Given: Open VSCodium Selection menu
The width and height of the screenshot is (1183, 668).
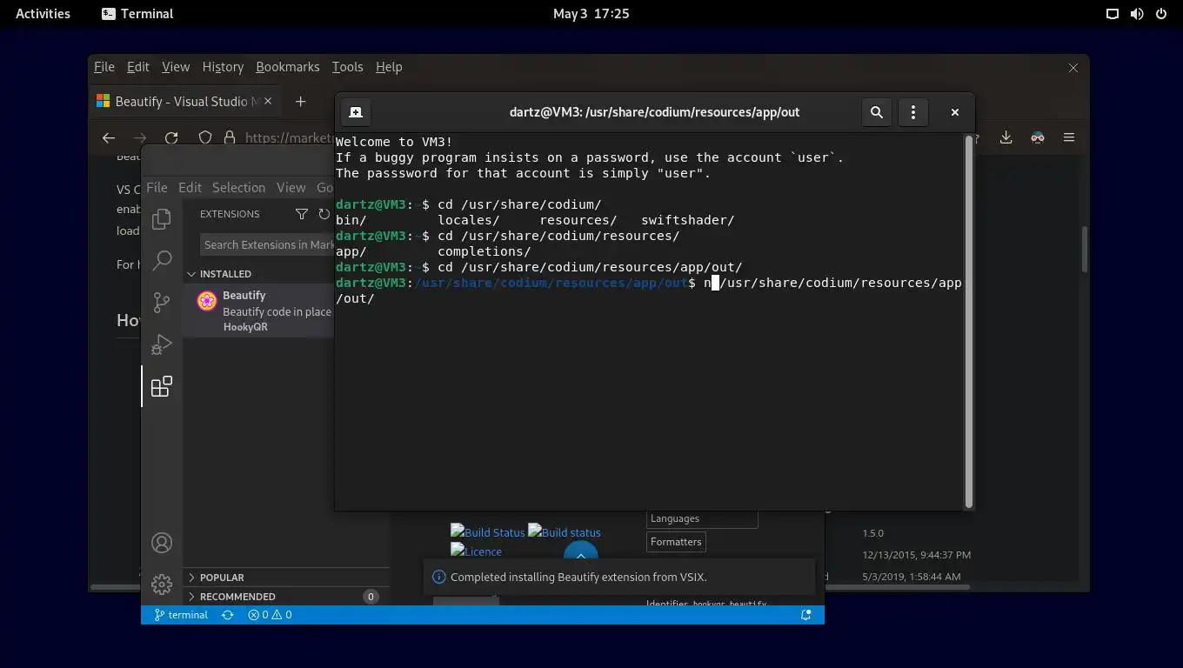Looking at the screenshot, I should coord(238,187).
